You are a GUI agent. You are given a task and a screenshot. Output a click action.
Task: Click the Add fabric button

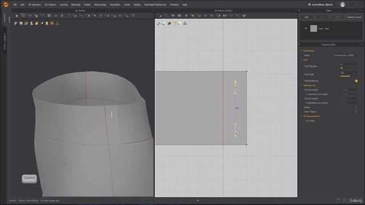pos(306,17)
